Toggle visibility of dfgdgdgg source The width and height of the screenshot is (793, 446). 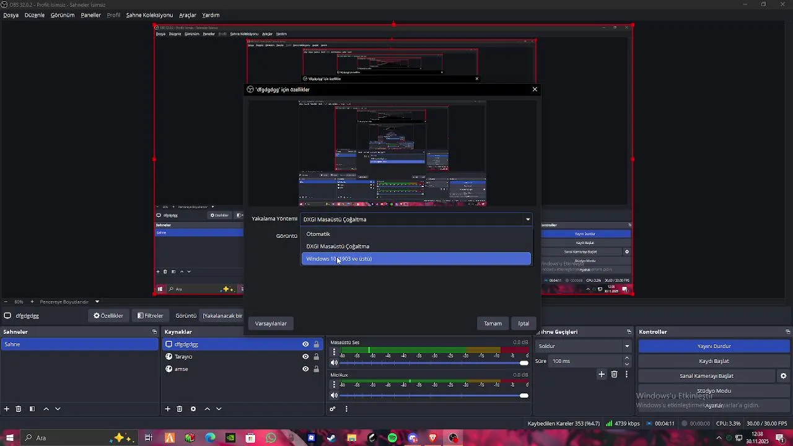[x=305, y=344]
